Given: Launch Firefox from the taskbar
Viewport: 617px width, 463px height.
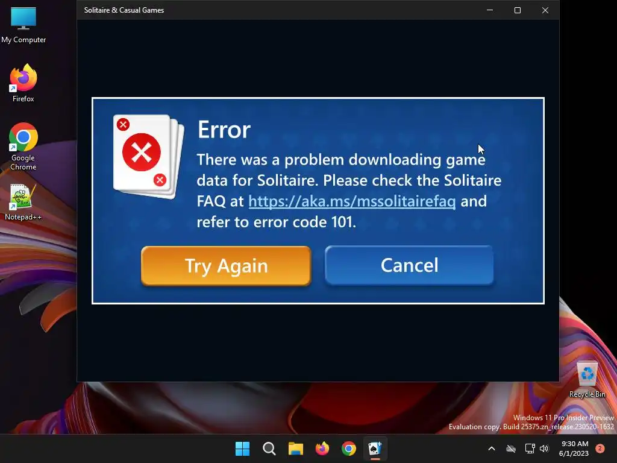Looking at the screenshot, I should (x=322, y=449).
